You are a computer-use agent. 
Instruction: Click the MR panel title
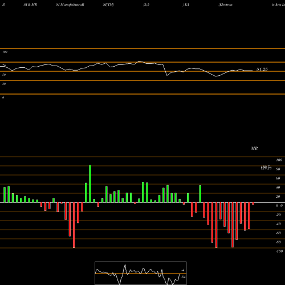254,148
